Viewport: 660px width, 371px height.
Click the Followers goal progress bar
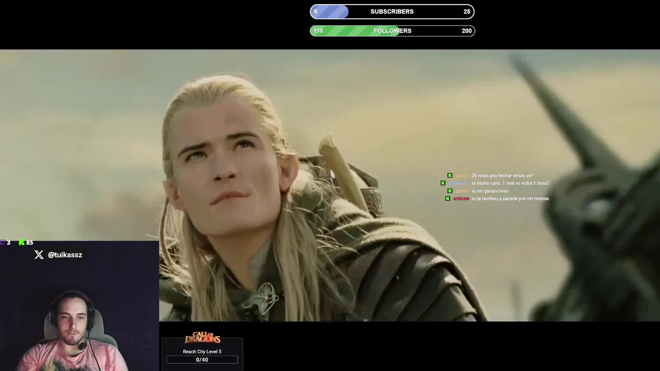pyautogui.click(x=392, y=31)
